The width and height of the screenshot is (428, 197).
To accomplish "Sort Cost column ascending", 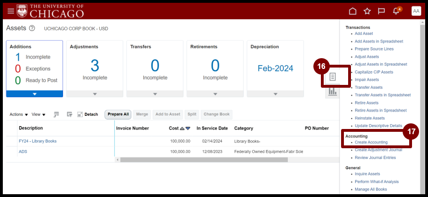I will 182,129.
